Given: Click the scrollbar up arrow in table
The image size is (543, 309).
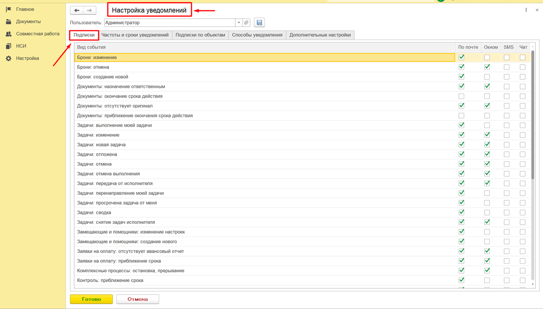Looking at the screenshot, I should pos(533,47).
